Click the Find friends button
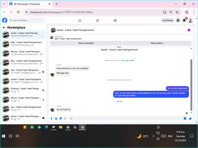The image size is (198, 148). click(x=168, y=21)
